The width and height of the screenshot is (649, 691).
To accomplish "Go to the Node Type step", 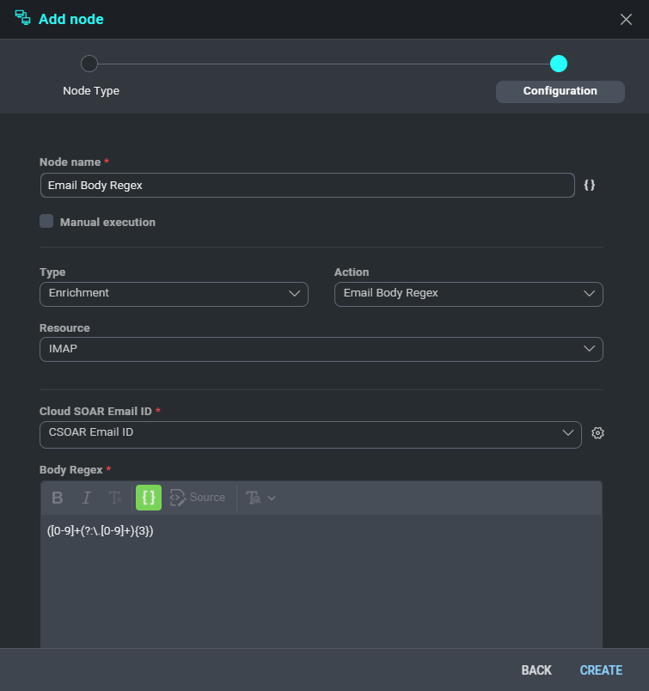I will [89, 64].
